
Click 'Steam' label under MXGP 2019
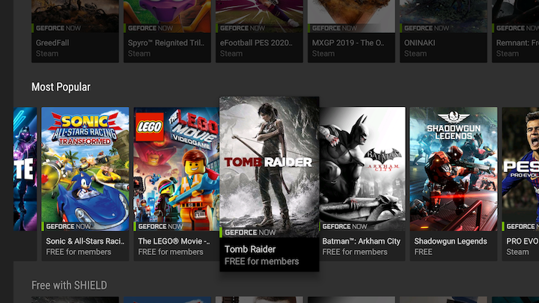tap(323, 54)
